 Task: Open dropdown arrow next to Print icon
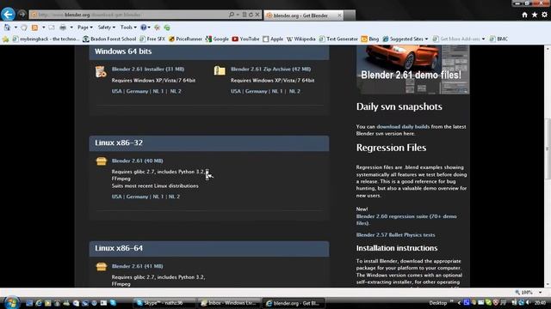(x=71, y=27)
